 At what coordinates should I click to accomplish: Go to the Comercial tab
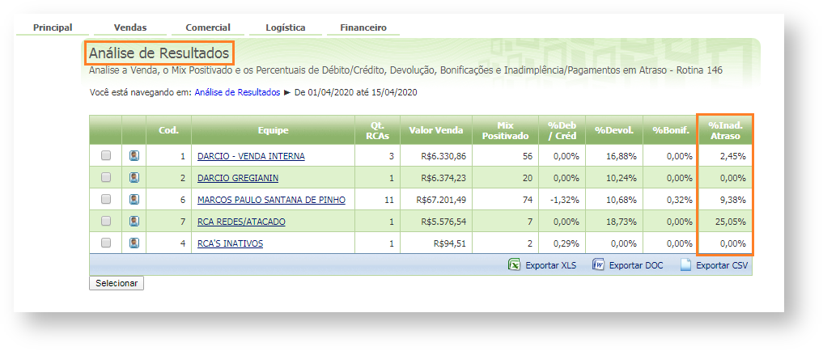coord(208,27)
